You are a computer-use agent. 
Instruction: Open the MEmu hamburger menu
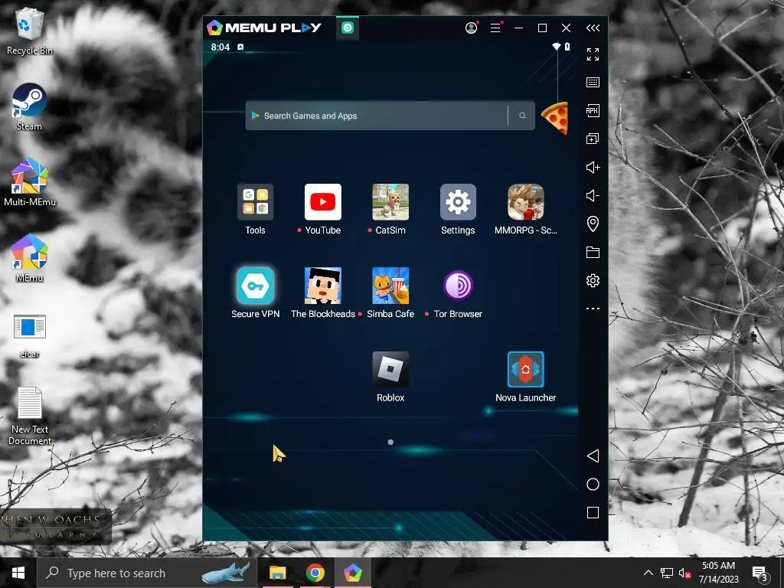[x=495, y=28]
